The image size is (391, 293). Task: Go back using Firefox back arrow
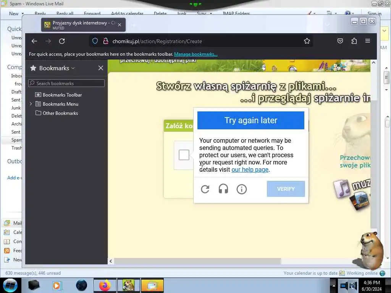(34, 41)
